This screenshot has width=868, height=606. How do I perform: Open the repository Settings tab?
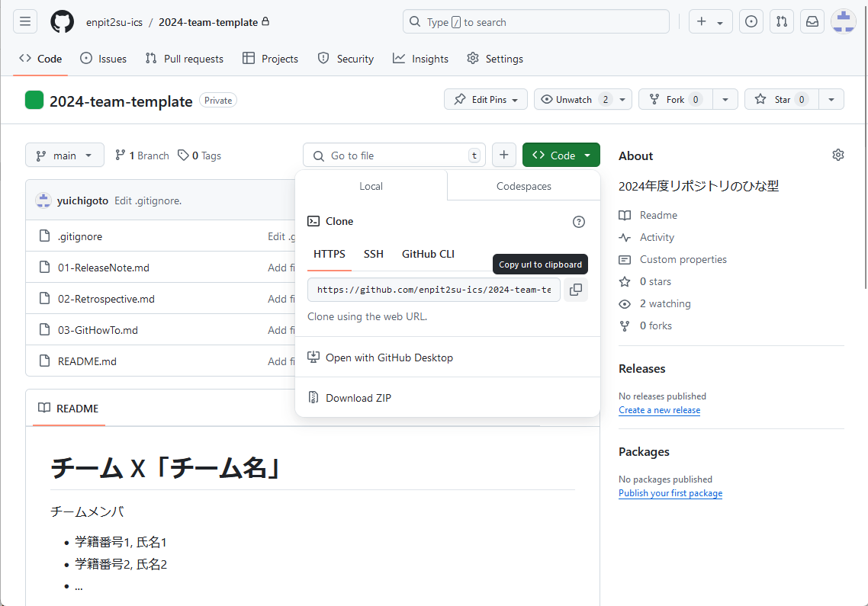(x=495, y=59)
